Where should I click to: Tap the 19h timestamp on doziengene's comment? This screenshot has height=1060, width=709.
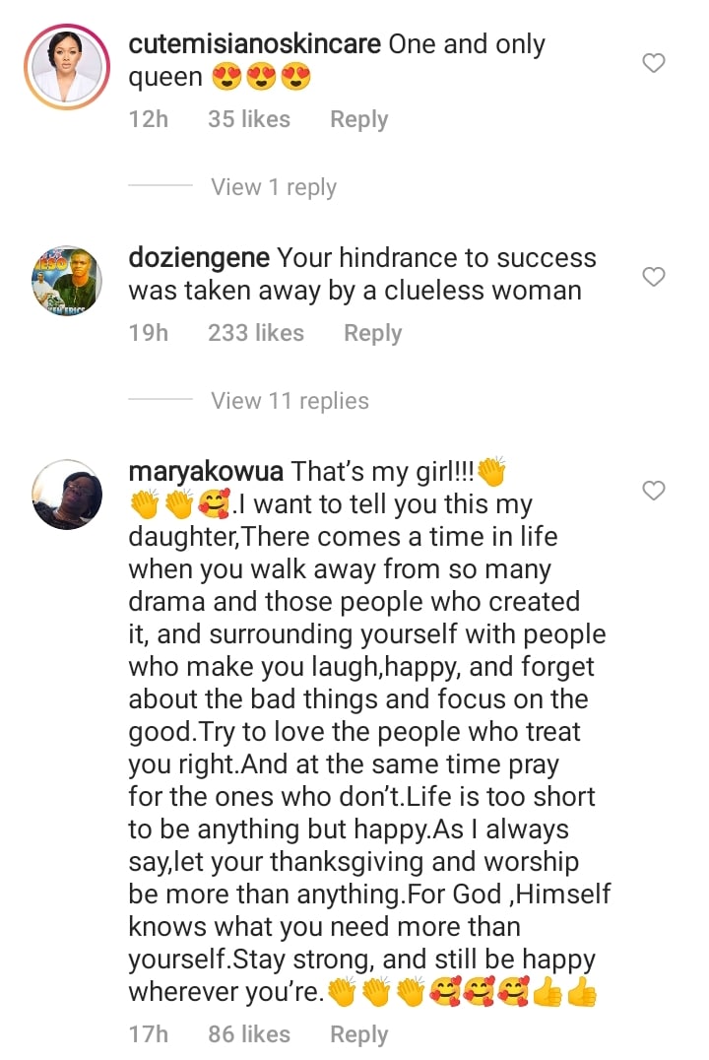point(149,333)
